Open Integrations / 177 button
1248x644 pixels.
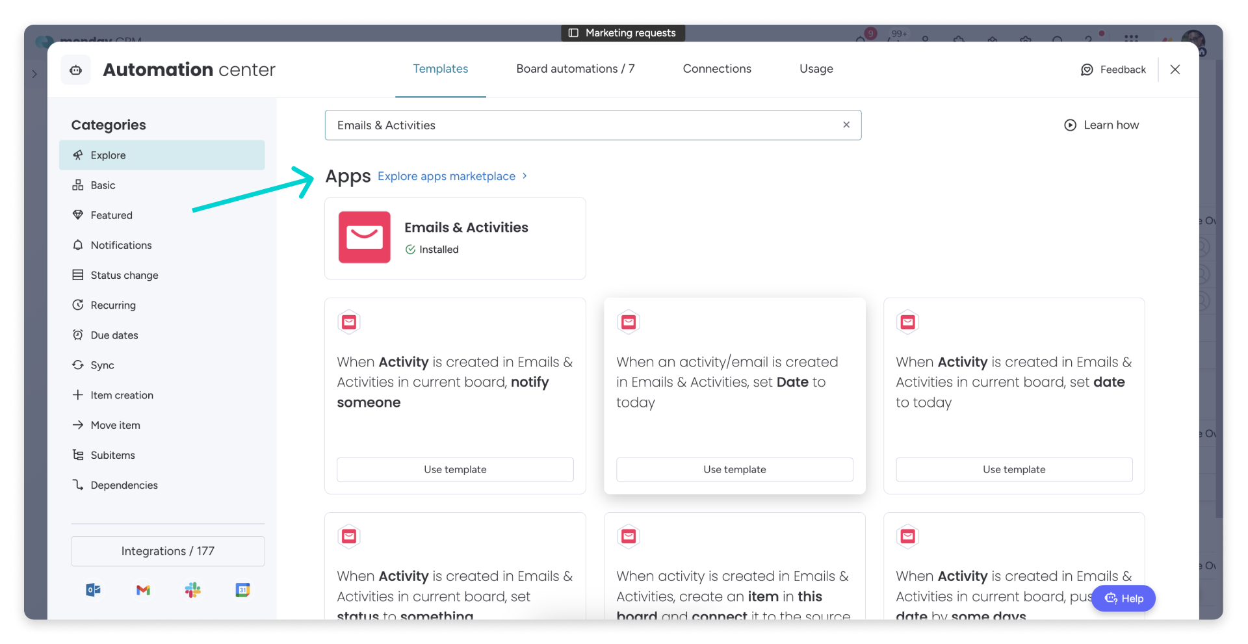[168, 551]
